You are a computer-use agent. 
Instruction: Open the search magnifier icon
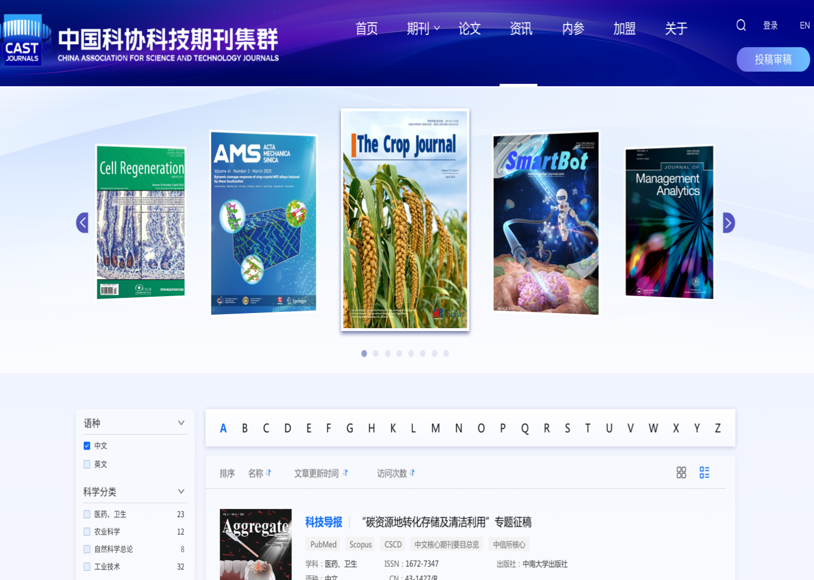tap(741, 25)
